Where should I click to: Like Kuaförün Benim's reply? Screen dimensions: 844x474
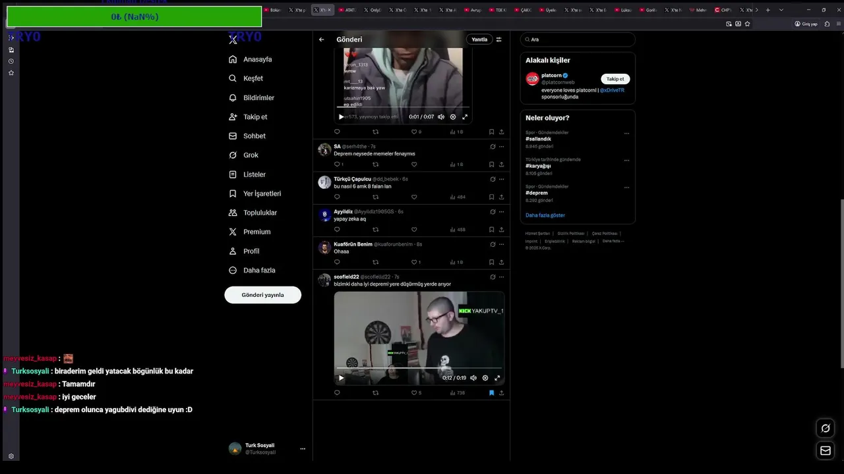coord(415,262)
